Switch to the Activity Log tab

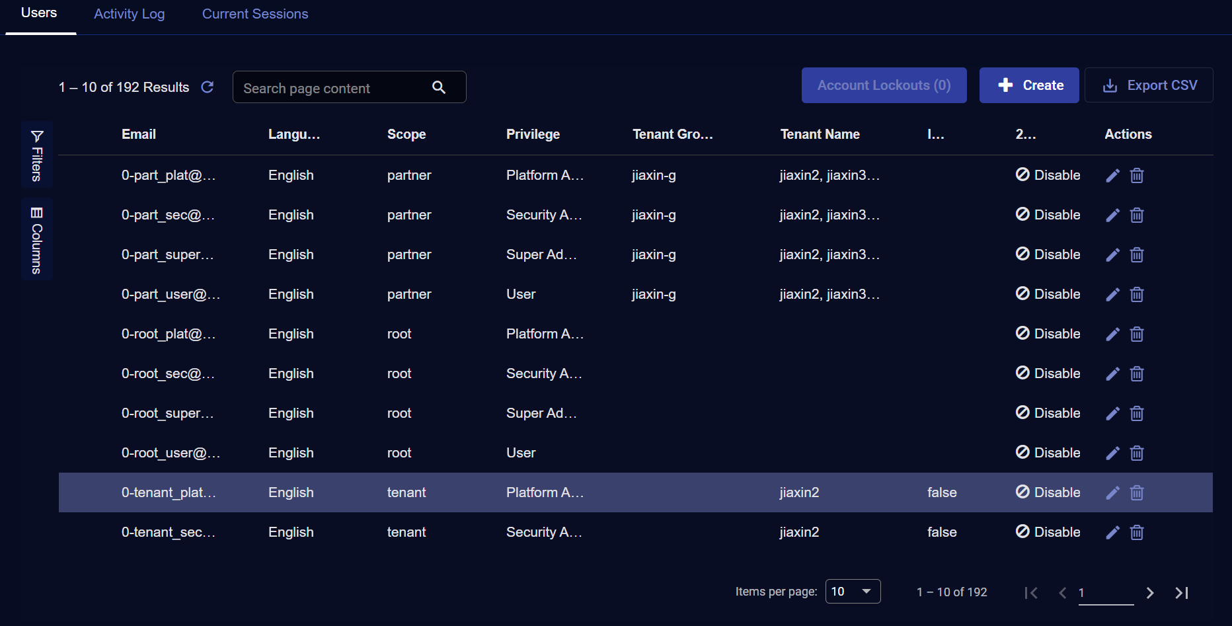coord(130,14)
